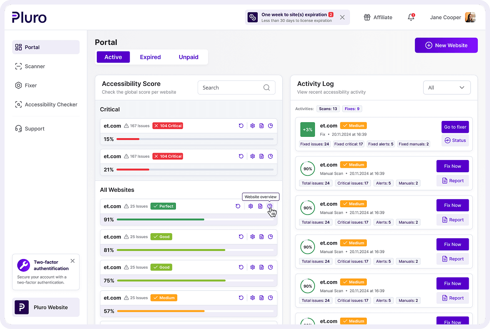Click the rescan icon on the 57% site
This screenshot has height=329, width=490.
241,298
